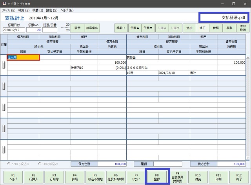Image resolution: width=251 pixels, height=185 pixels.
Task: Click the F2 行挿入 button
Action: [x=34, y=177]
